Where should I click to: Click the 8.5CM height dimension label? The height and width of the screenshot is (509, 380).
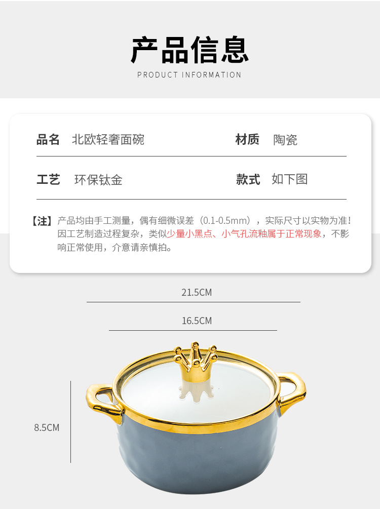point(47,427)
